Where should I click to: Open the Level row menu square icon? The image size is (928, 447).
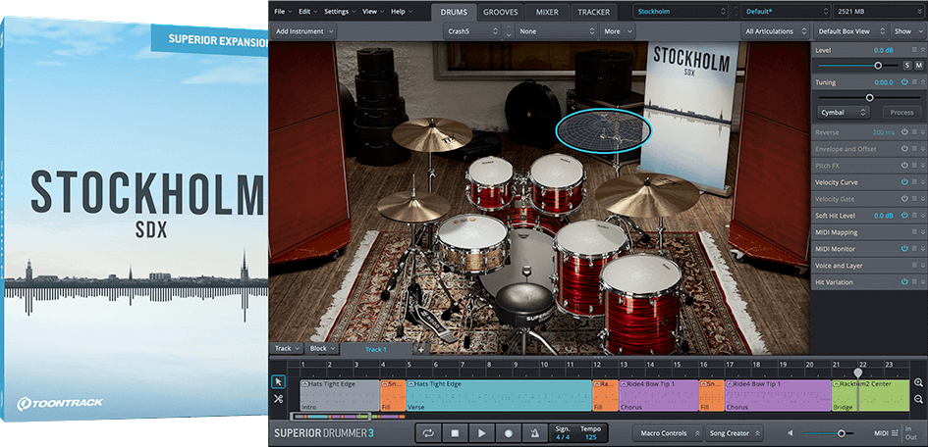(x=914, y=51)
